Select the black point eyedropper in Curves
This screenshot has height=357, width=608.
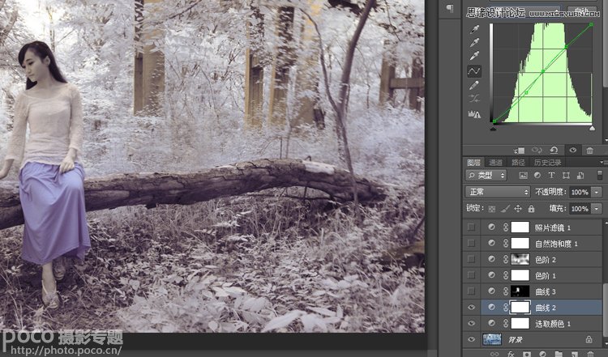[x=473, y=28]
